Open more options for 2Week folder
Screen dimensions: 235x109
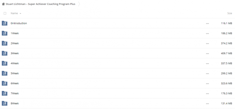tap(207, 43)
